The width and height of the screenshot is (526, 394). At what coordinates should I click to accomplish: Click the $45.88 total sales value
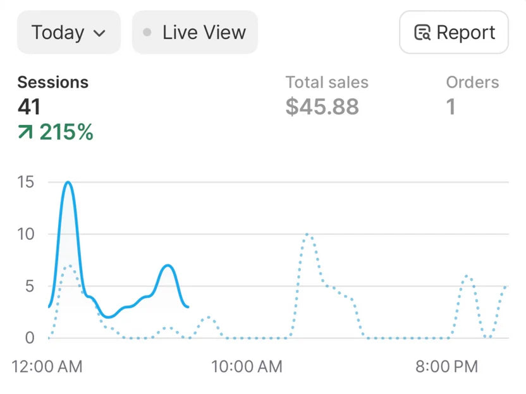point(322,107)
